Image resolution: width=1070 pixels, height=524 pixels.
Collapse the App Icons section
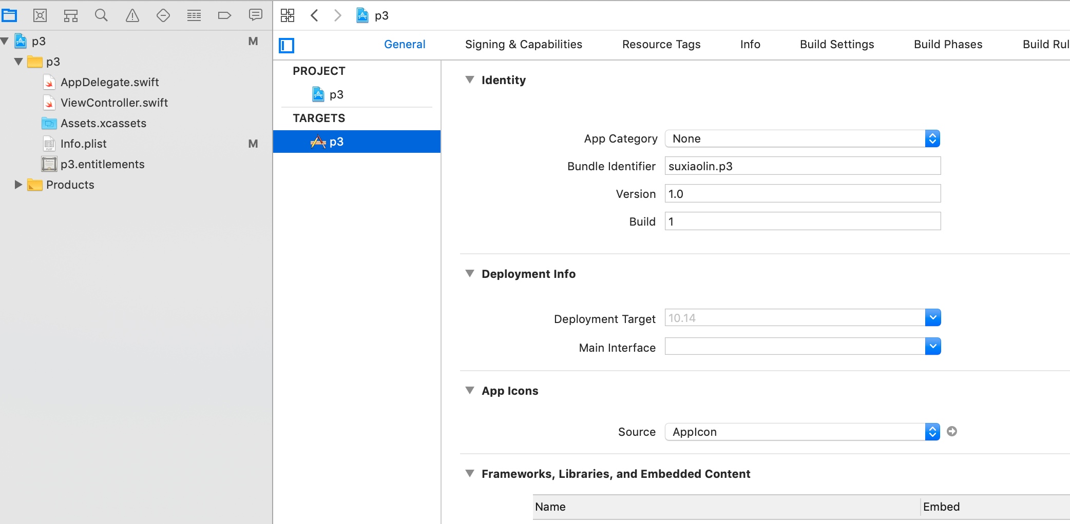(469, 390)
